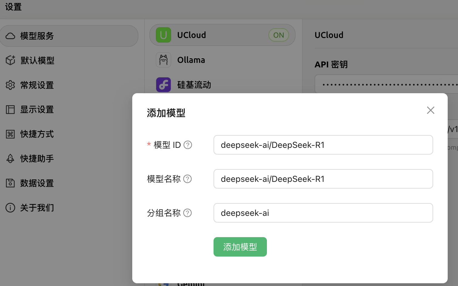
Task: Open 显示设置 with the layout icon
Action: point(10,110)
